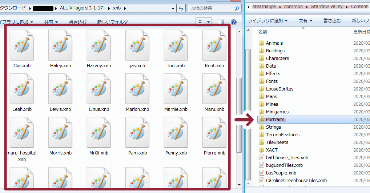Click ALL Villagers[3-1-17] breadcrumb segment
370x193 pixels.
82,8
